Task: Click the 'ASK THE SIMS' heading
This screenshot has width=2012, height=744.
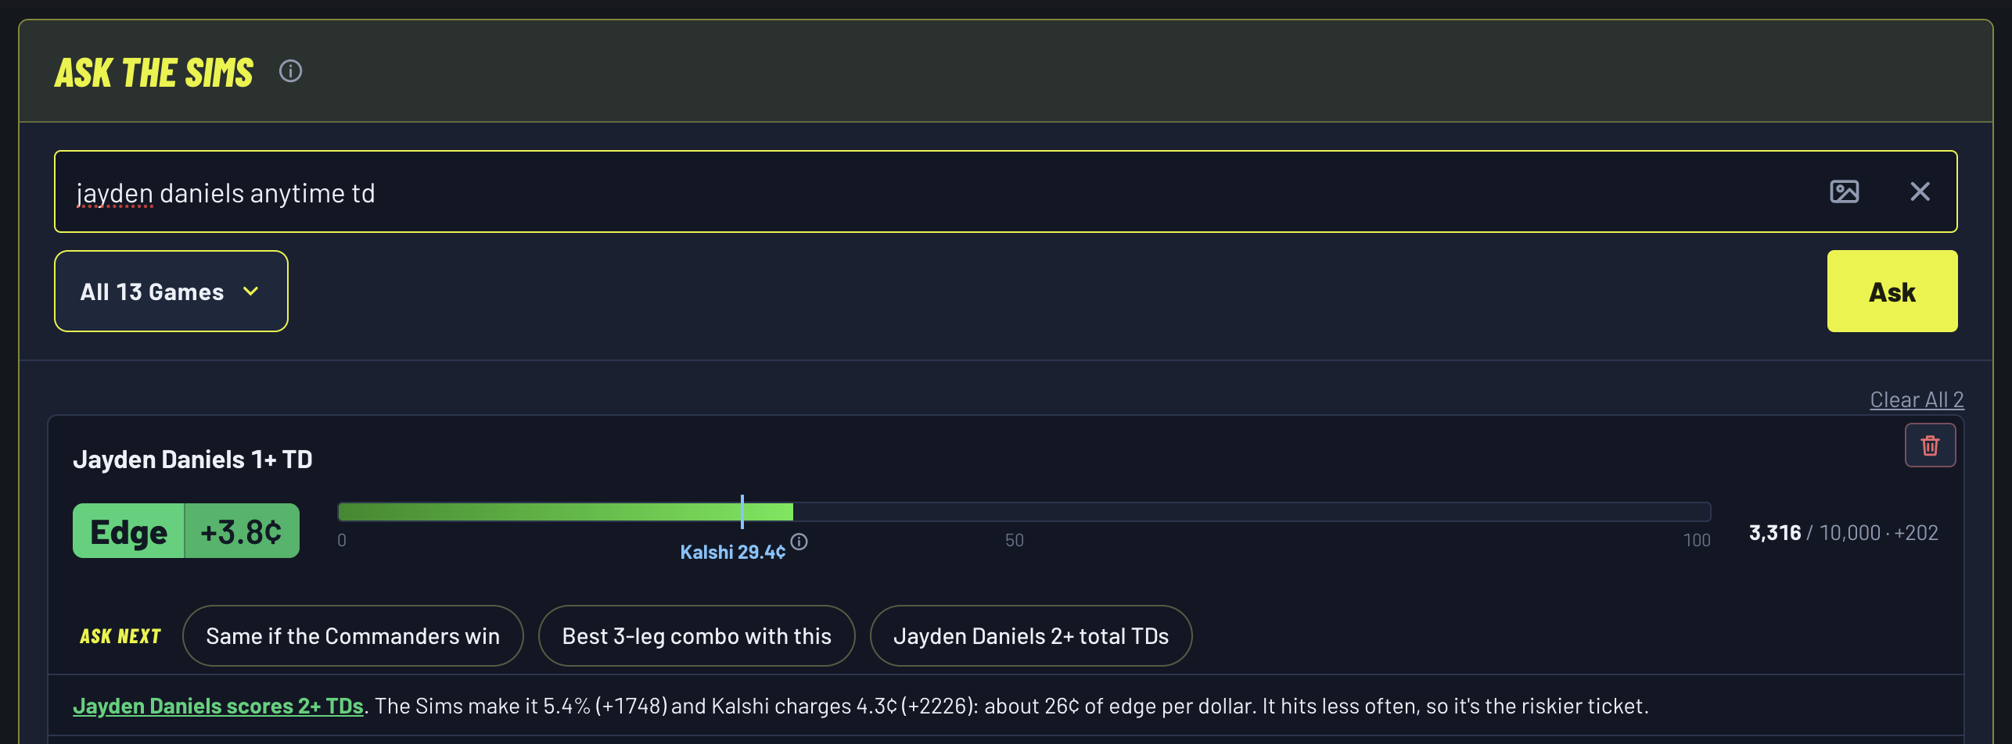Action: click(x=154, y=73)
